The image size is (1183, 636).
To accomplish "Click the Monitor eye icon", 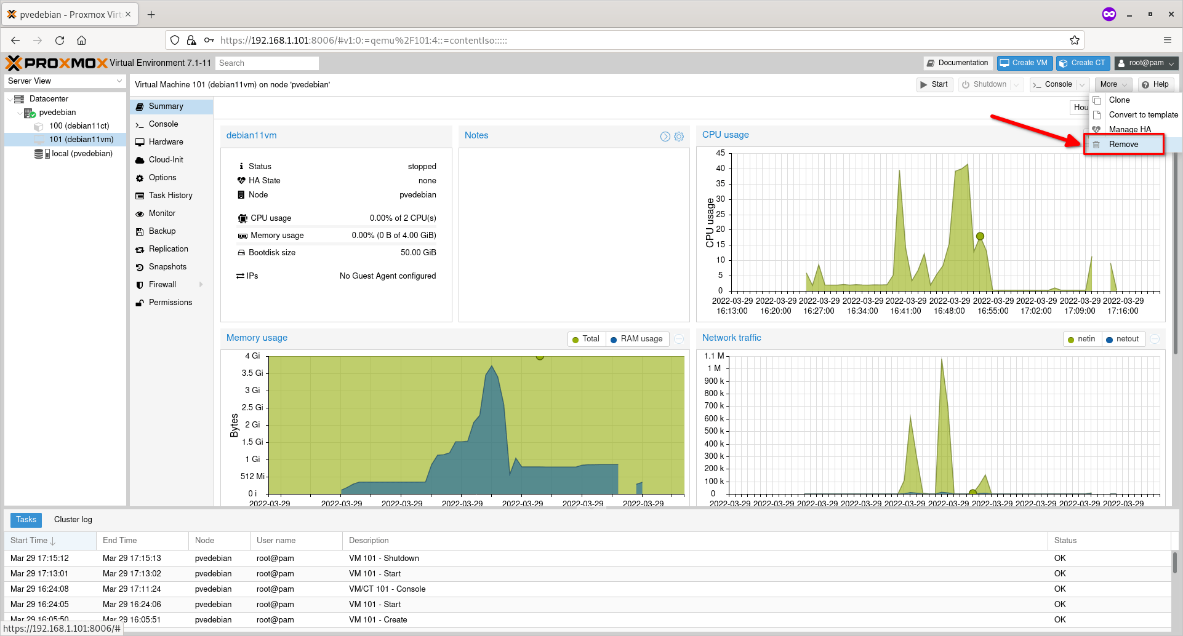I will 140,213.
